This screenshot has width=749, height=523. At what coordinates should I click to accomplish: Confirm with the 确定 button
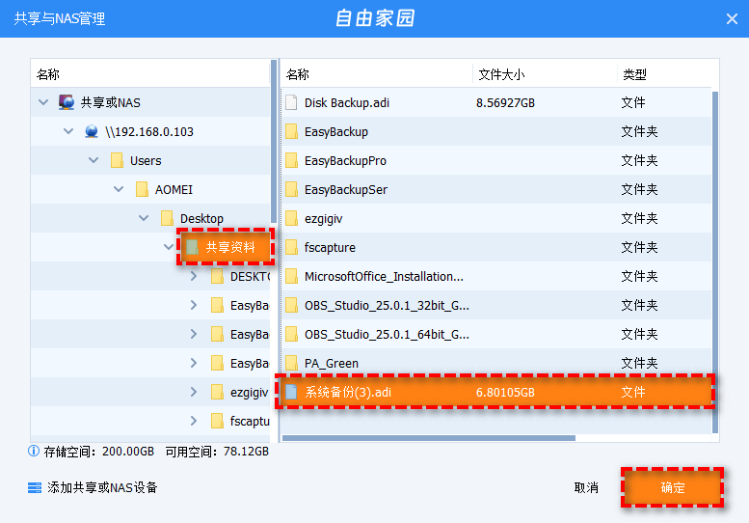[x=673, y=487]
